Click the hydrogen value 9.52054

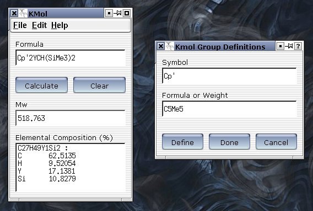pos(62,163)
